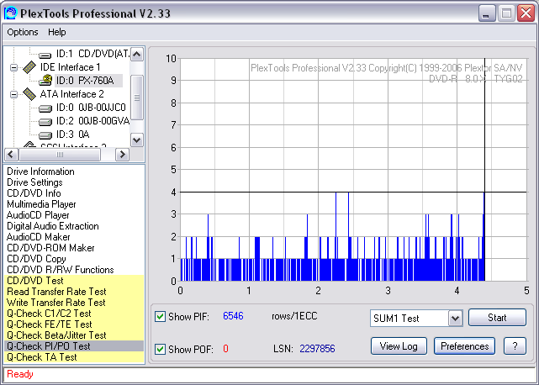Click the PX-760A optical drive icon
This screenshot has width=539, height=385.
(x=45, y=81)
